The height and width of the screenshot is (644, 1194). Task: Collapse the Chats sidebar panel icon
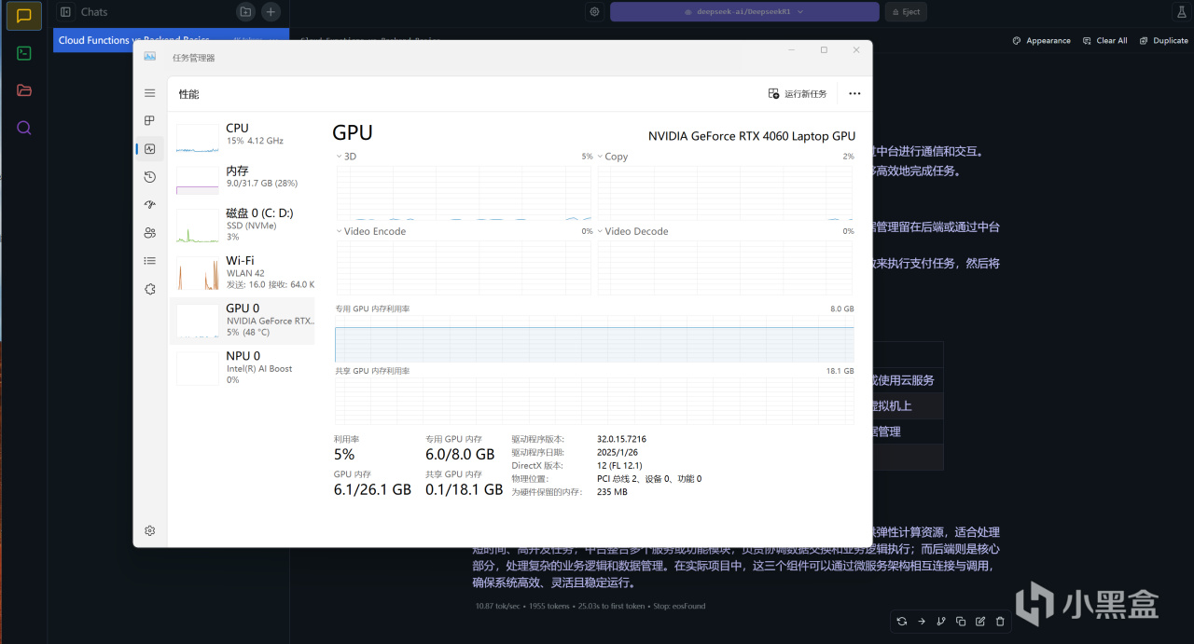[x=65, y=12]
